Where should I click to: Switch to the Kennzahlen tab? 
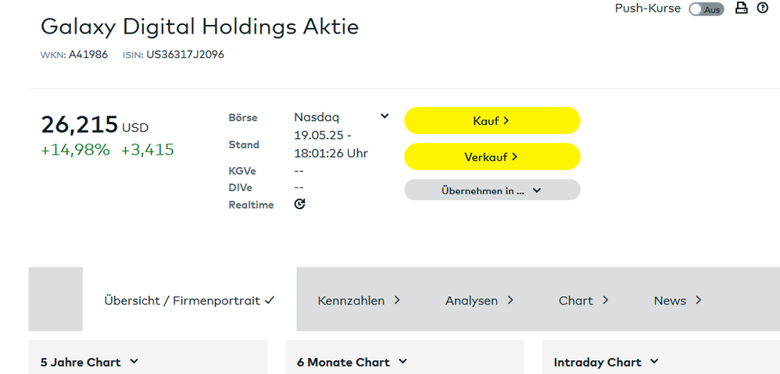pos(359,301)
